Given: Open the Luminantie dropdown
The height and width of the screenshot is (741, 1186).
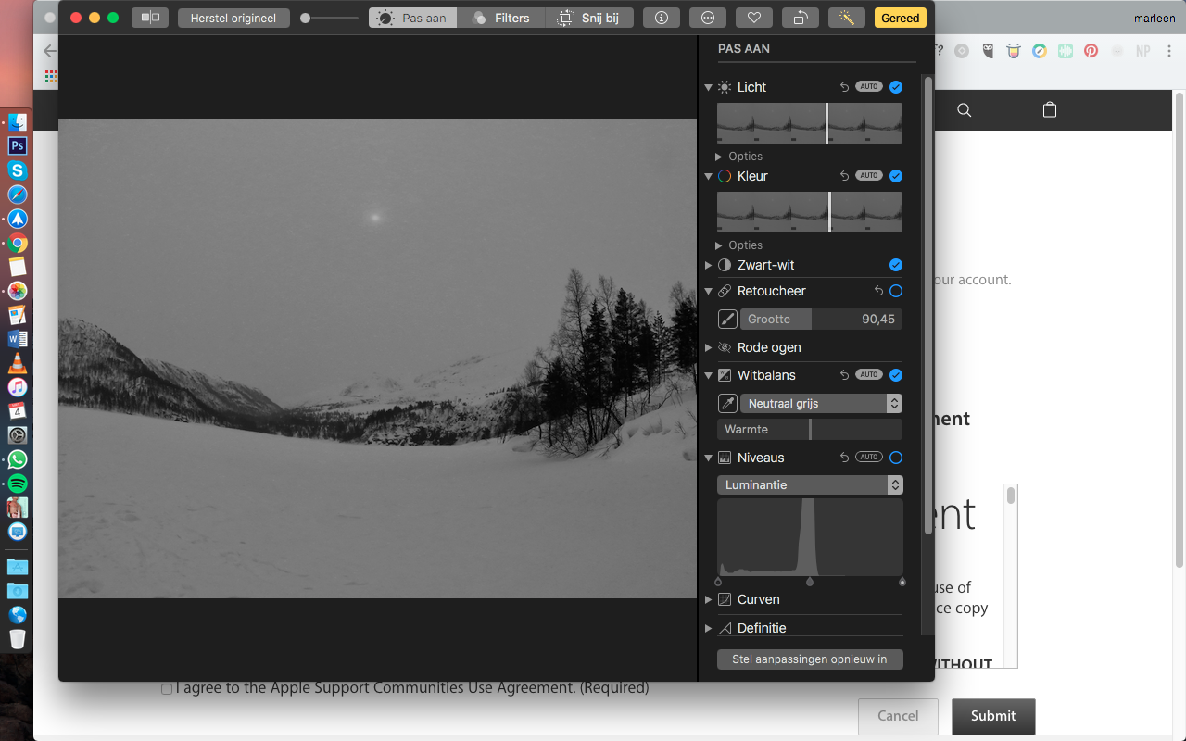Looking at the screenshot, I should (x=810, y=484).
